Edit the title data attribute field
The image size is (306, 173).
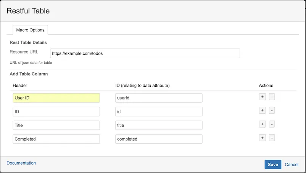(159, 125)
